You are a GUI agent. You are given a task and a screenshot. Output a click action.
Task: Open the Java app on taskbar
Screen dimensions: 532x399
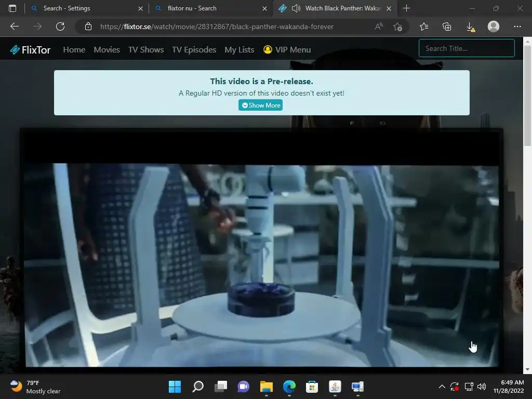[335, 387]
